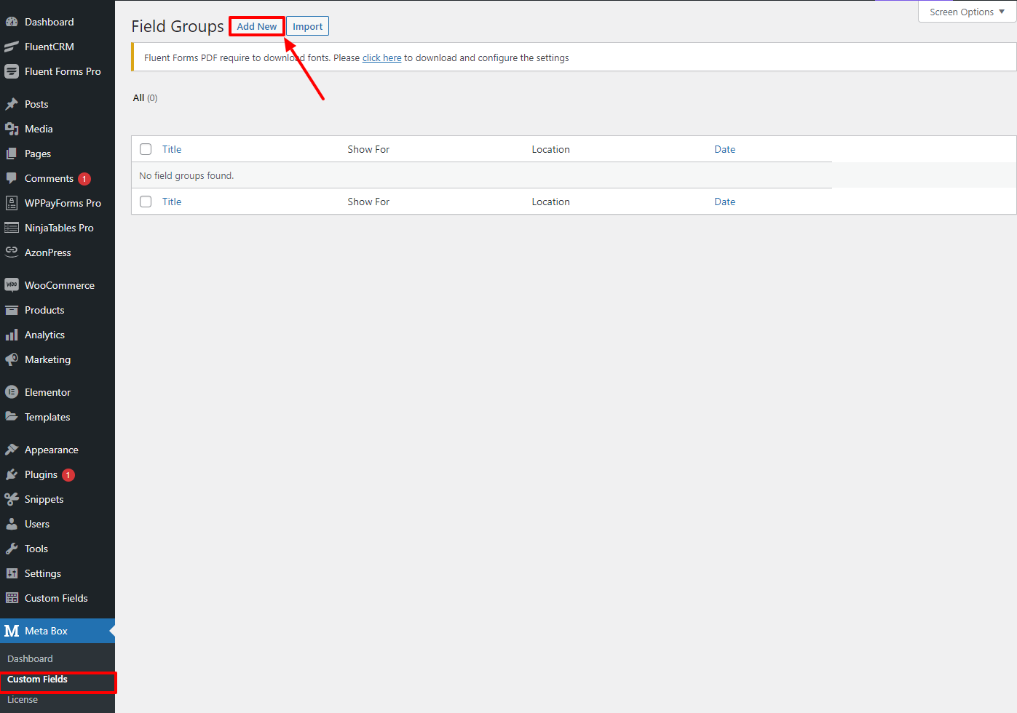Screen dimensions: 1017x713
Task: Expand the Screen Options dropdown
Action: (967, 12)
